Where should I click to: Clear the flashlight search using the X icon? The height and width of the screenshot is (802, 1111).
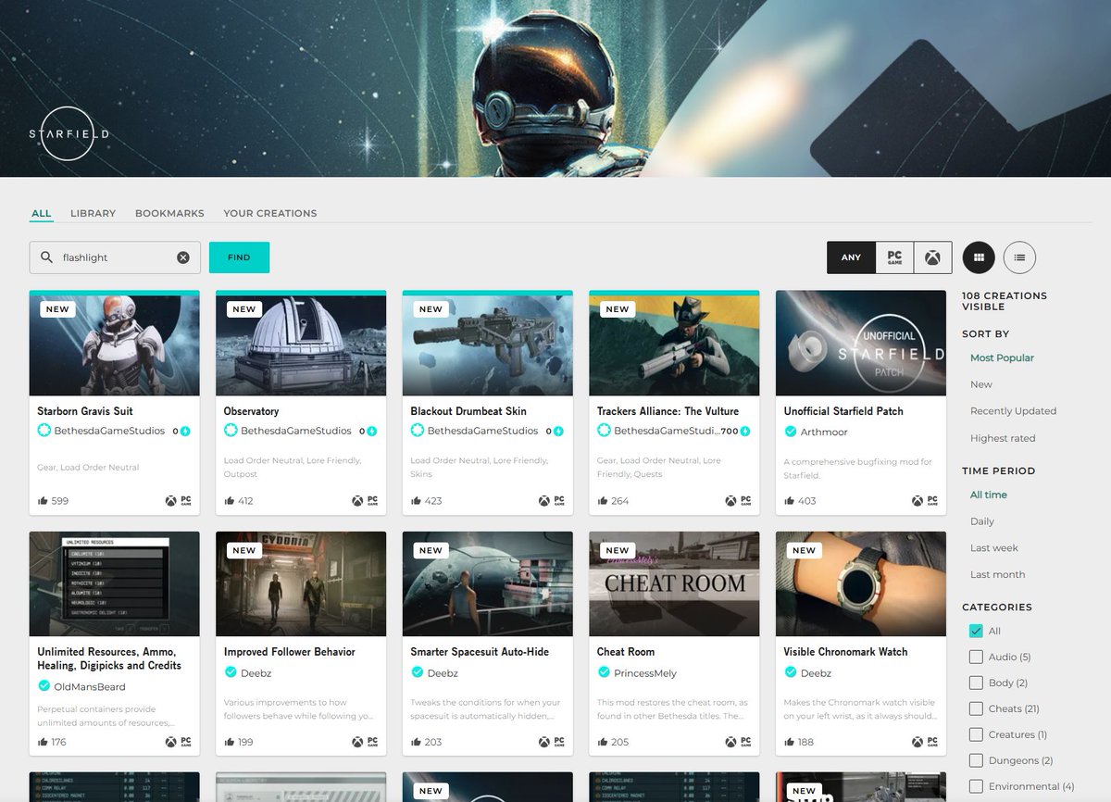(x=182, y=257)
